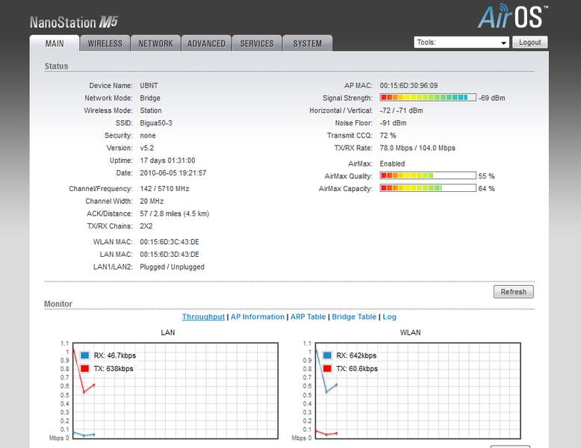Viewport: 581px width, 448px height.
Task: Click the Signal Strength meter bar
Action: click(428, 98)
